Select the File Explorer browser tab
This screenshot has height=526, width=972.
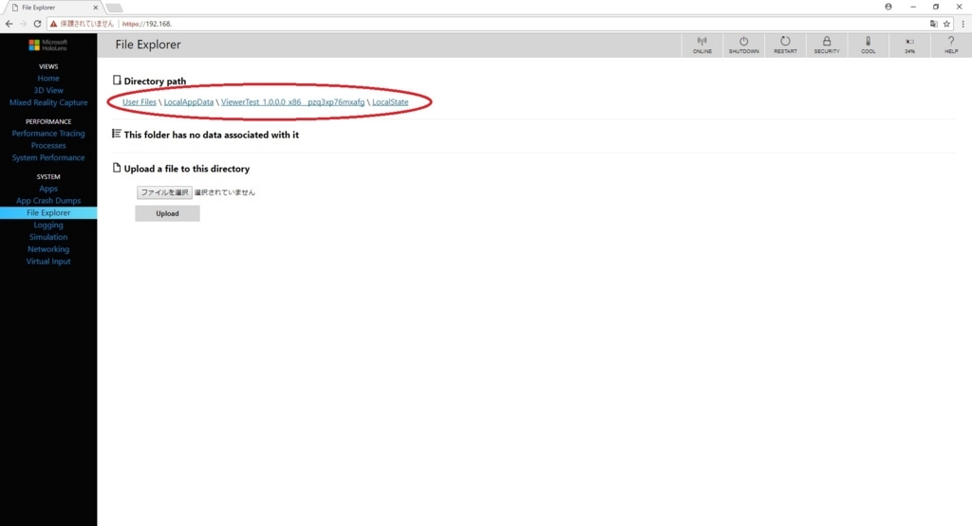point(52,8)
